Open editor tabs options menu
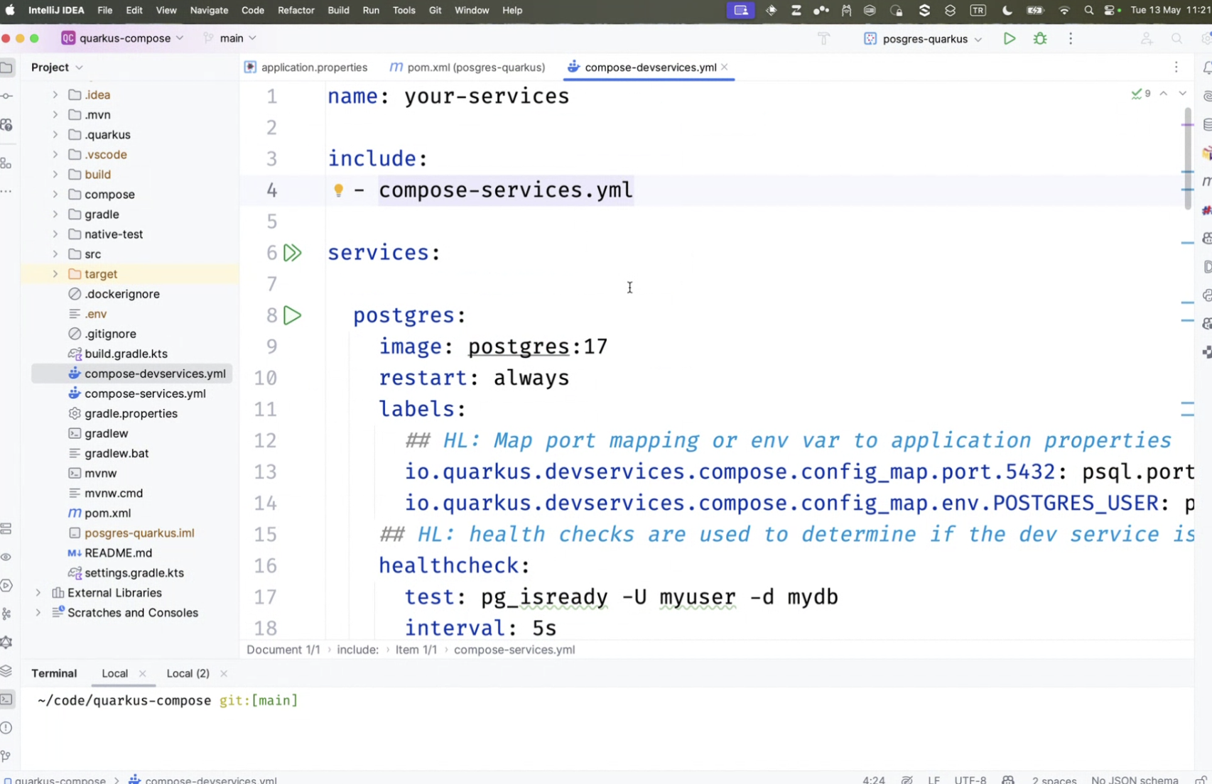The width and height of the screenshot is (1212, 784). point(1176,67)
